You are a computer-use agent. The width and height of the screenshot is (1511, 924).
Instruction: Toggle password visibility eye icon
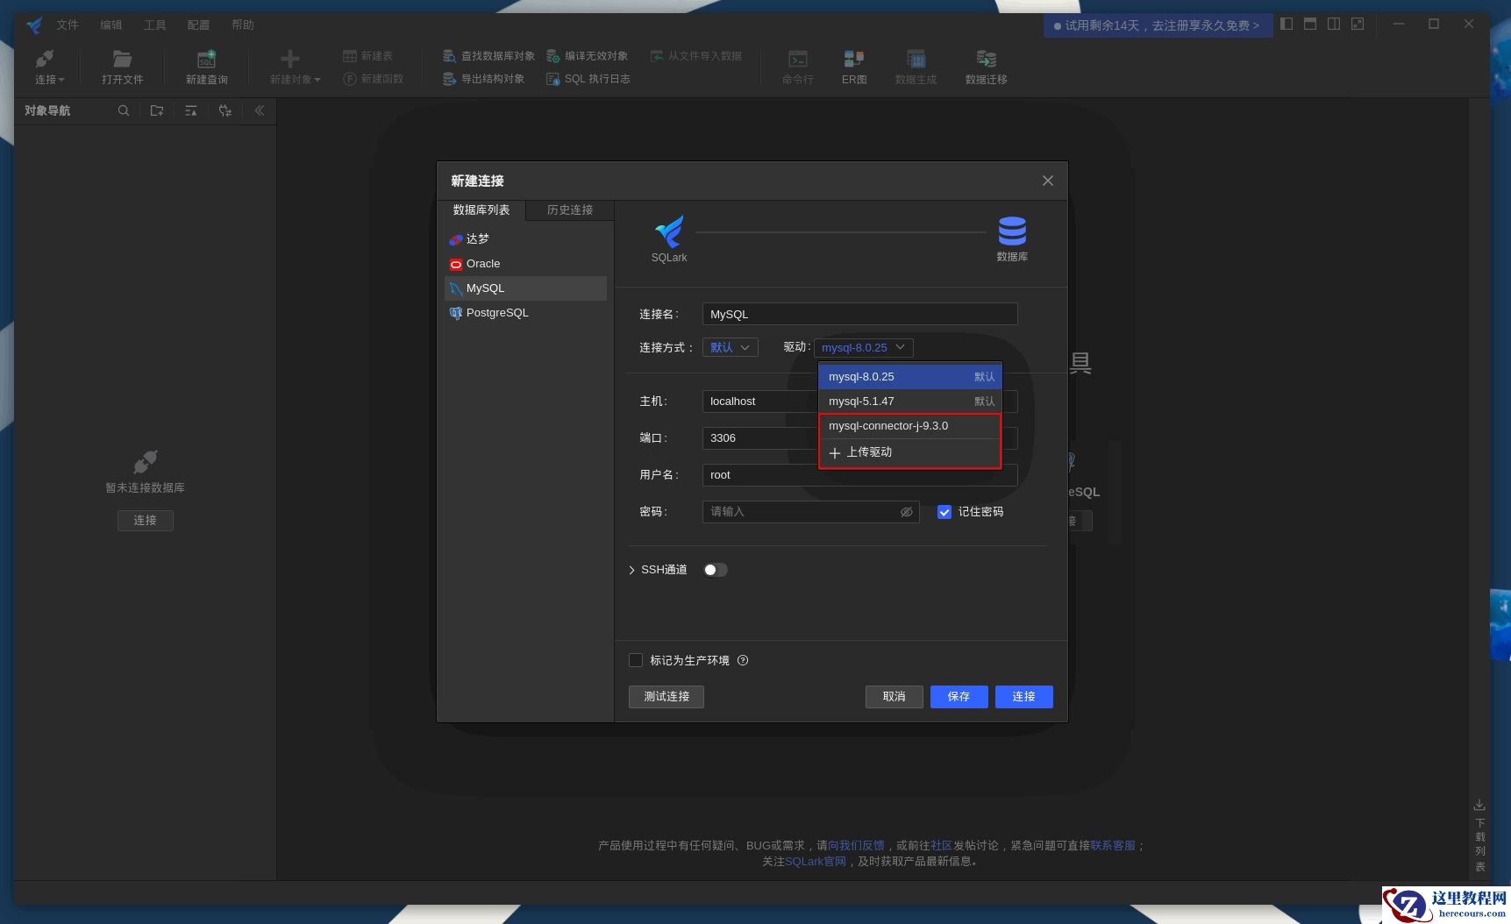tap(907, 512)
